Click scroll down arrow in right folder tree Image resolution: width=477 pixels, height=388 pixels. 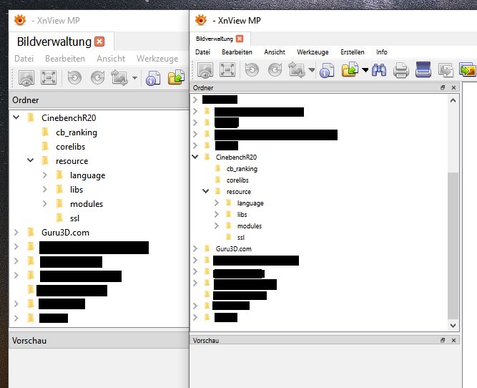453,325
